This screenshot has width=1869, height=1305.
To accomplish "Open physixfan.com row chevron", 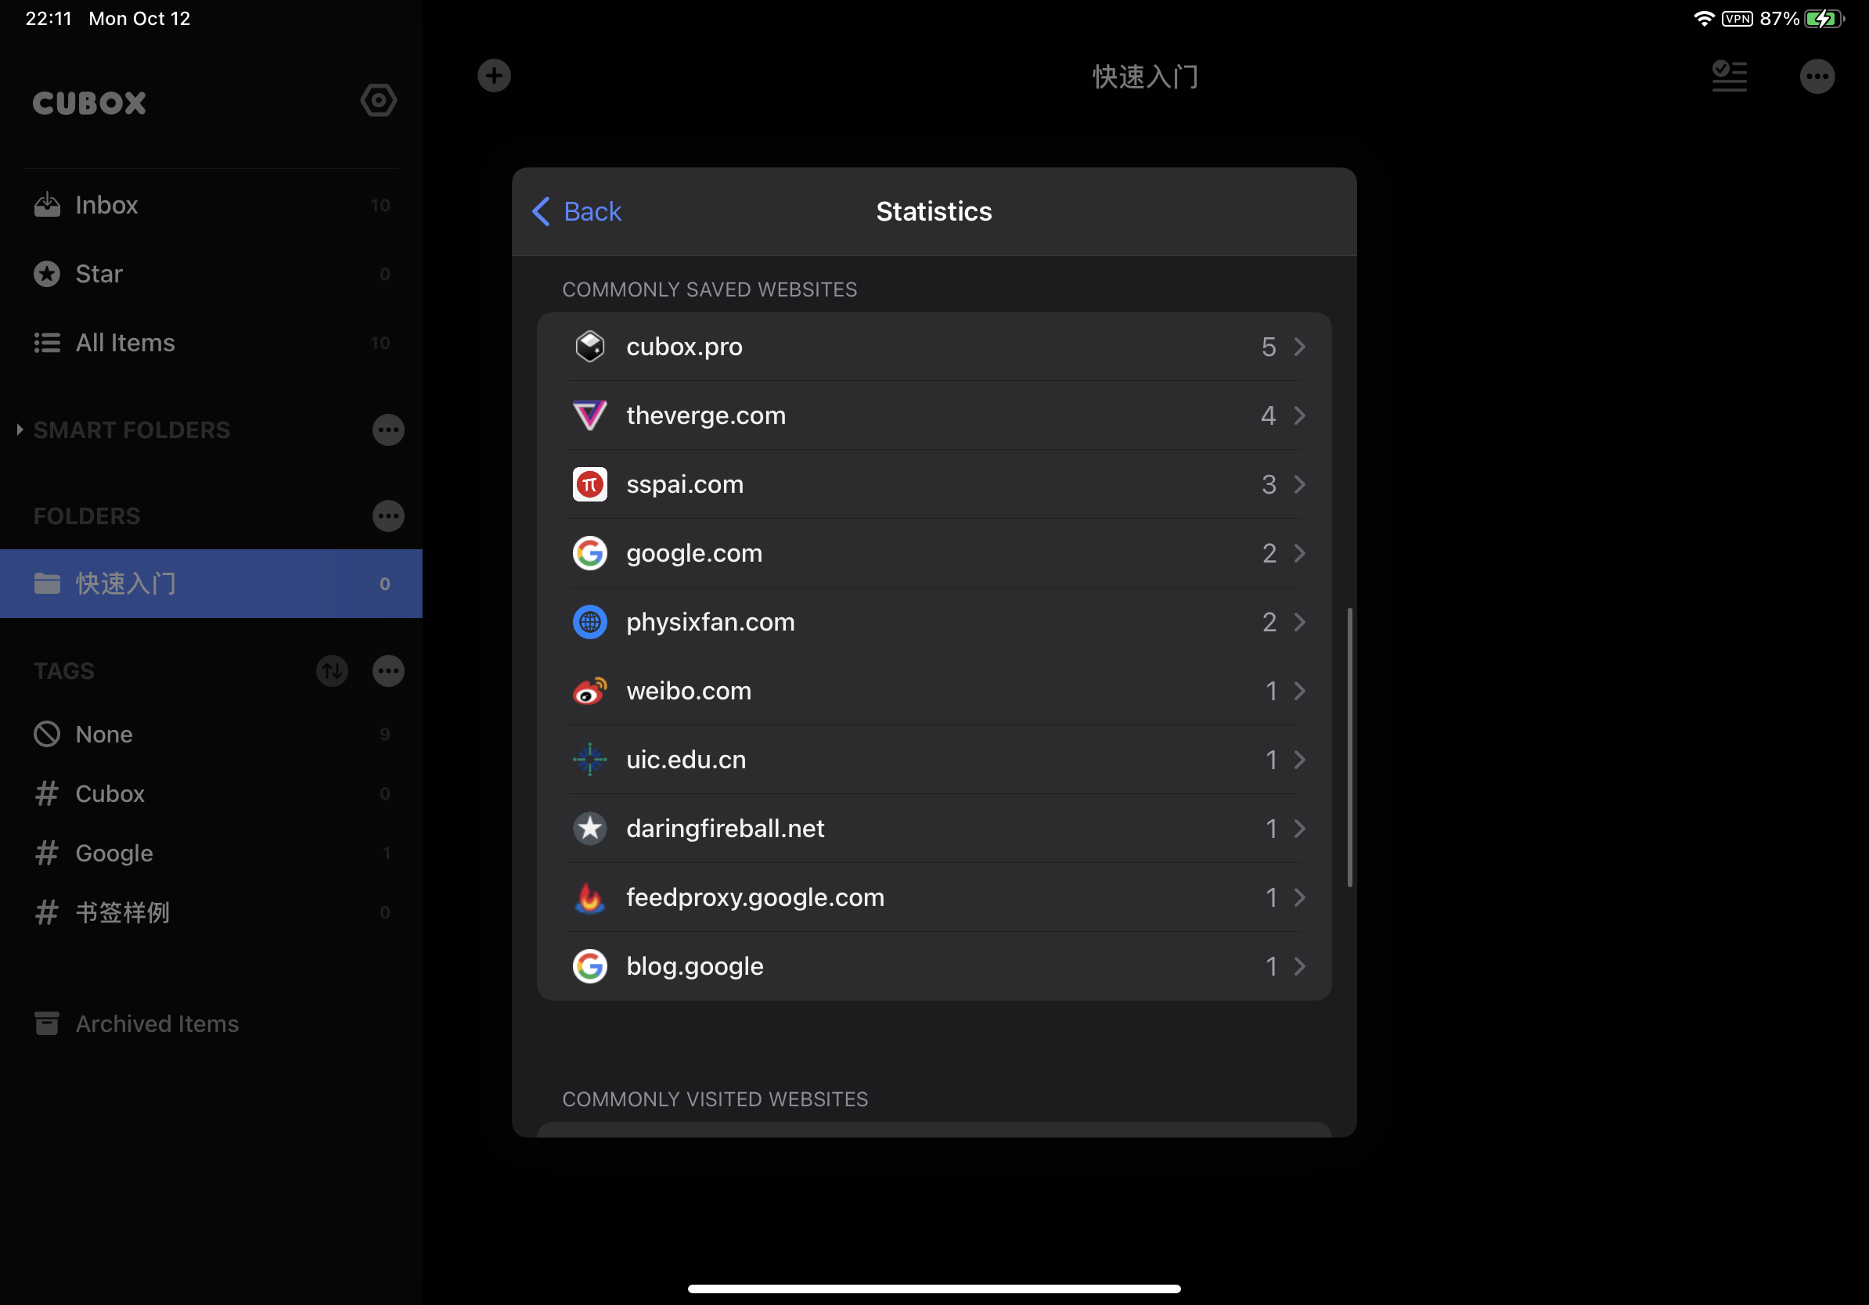I will pos(1300,621).
